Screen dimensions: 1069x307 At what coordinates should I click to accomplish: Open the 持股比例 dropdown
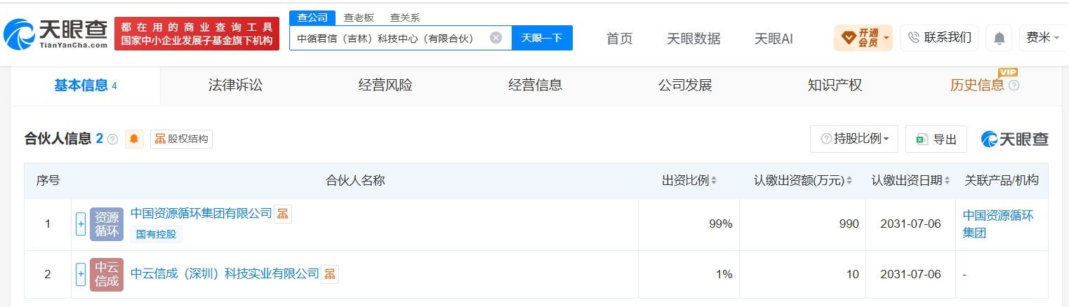point(854,139)
